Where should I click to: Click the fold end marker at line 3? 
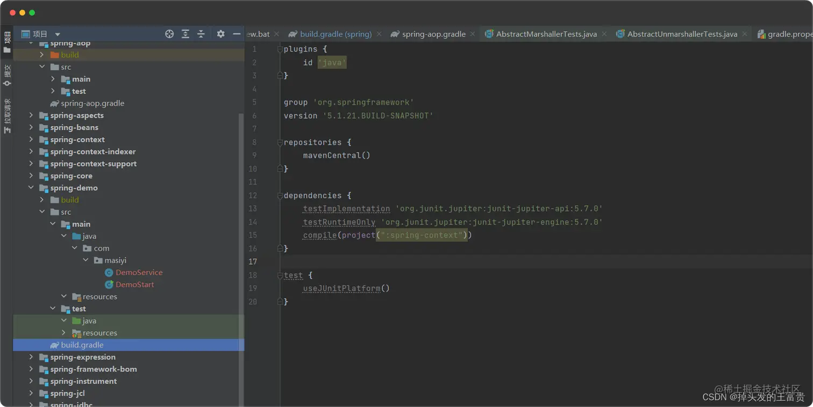[x=280, y=76]
